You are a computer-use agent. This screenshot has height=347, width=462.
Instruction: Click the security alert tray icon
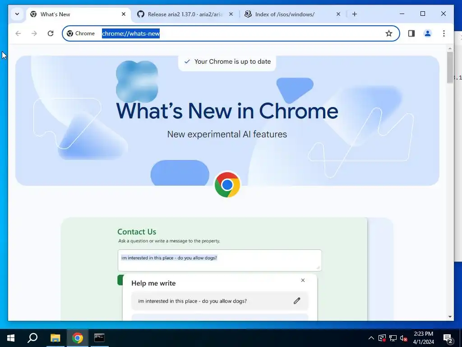point(382,338)
